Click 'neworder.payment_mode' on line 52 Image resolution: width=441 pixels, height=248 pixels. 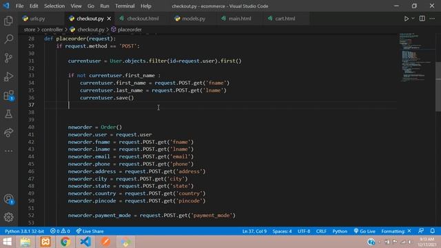click(x=99, y=216)
